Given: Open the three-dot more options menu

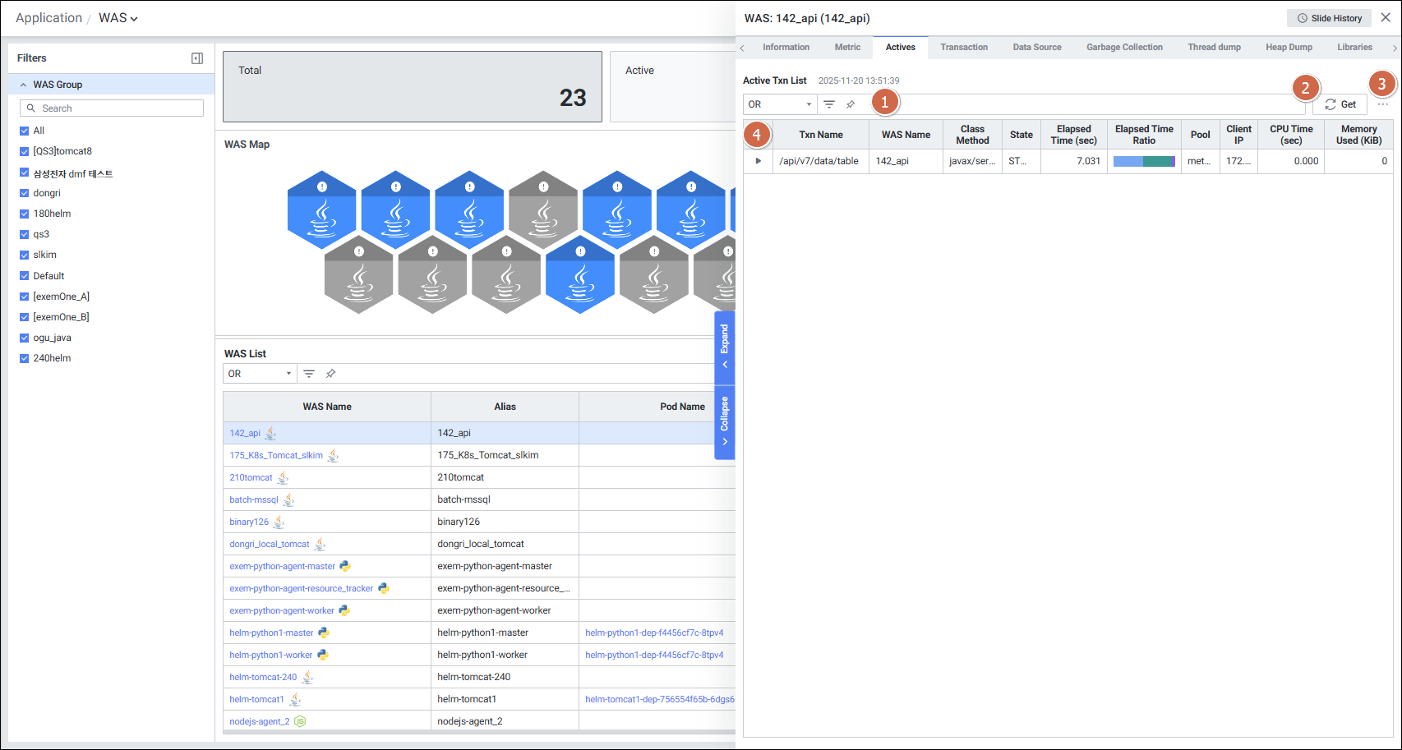Looking at the screenshot, I should pyautogui.click(x=1382, y=104).
